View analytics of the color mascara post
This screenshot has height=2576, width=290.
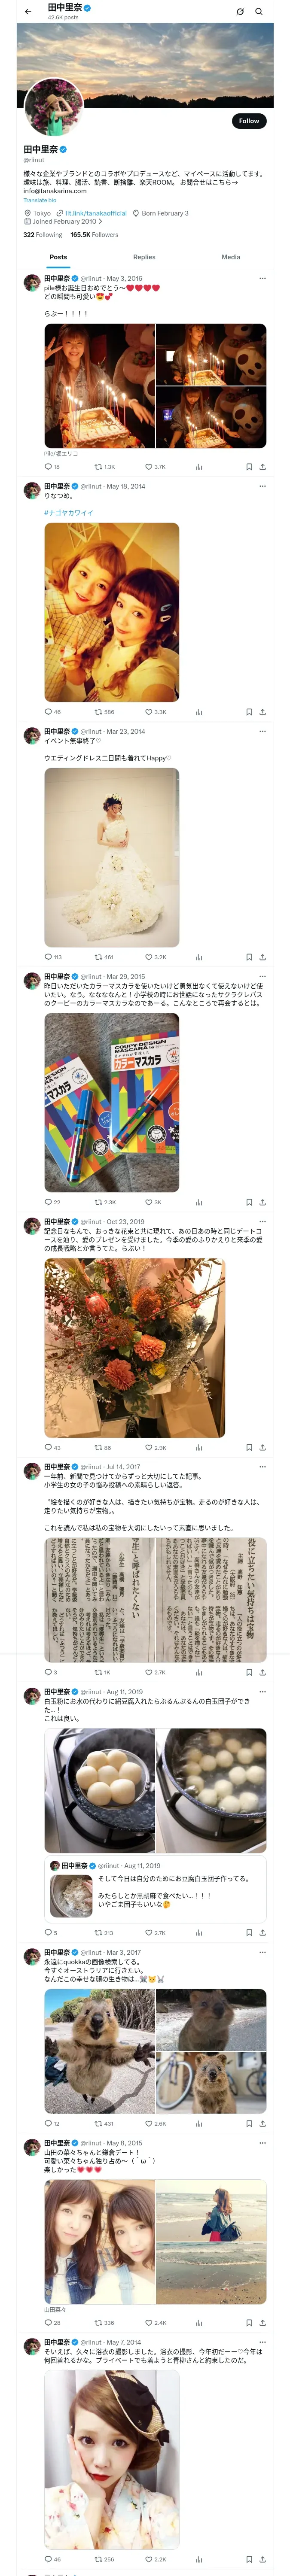(x=199, y=1202)
